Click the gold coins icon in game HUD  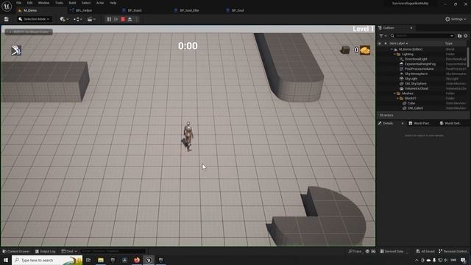click(x=365, y=50)
